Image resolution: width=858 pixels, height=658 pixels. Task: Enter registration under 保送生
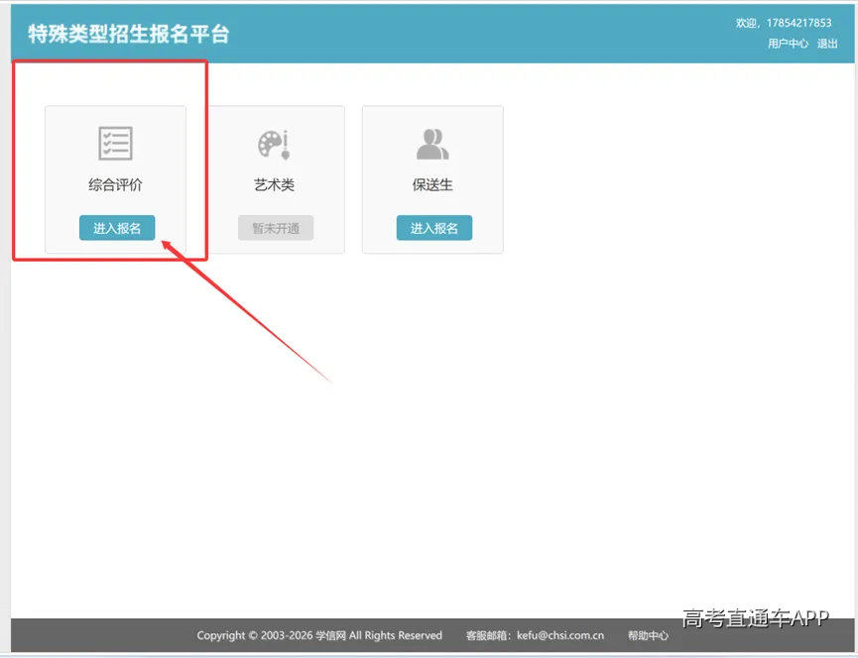pyautogui.click(x=434, y=228)
